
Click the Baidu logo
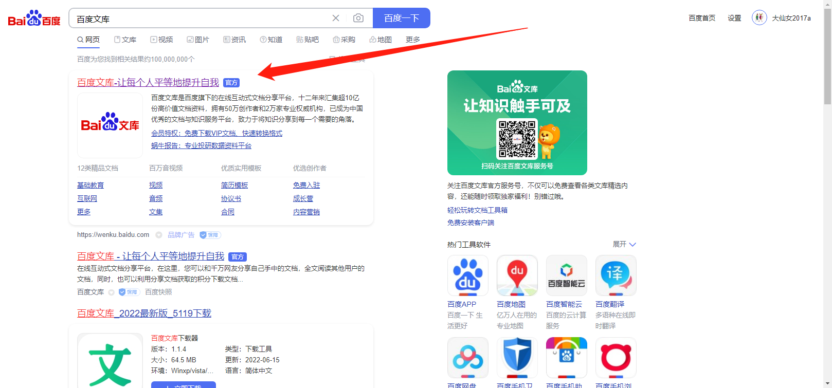34,18
